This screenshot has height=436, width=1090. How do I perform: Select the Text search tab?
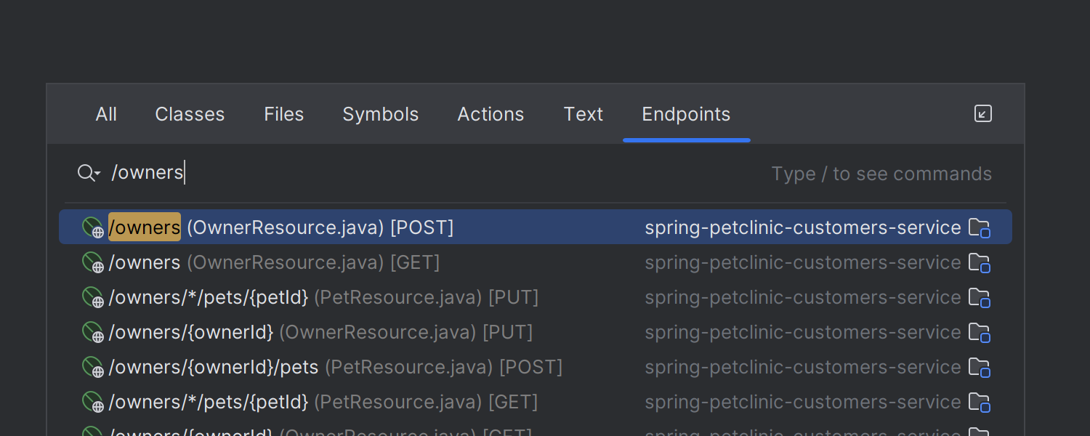point(583,114)
